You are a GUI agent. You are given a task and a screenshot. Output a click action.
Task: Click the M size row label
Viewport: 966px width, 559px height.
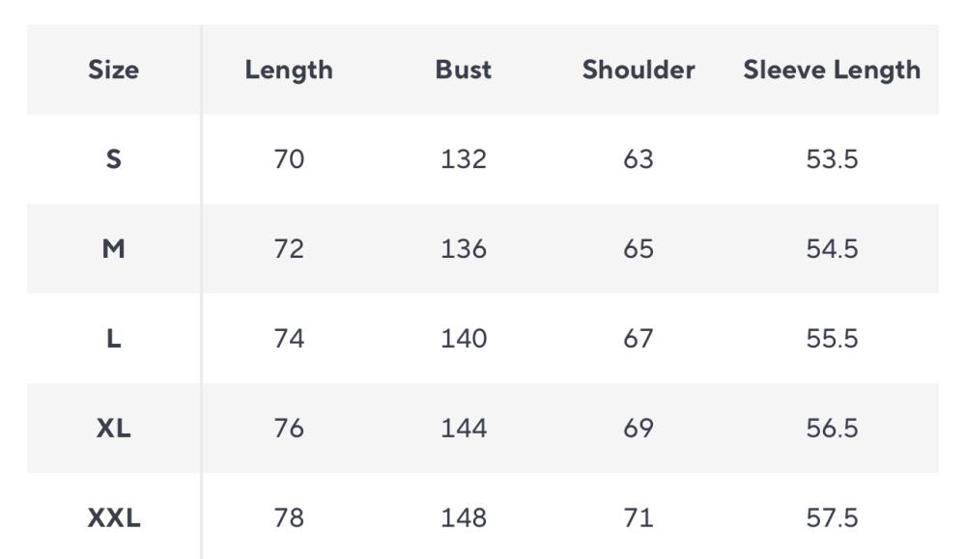113,249
